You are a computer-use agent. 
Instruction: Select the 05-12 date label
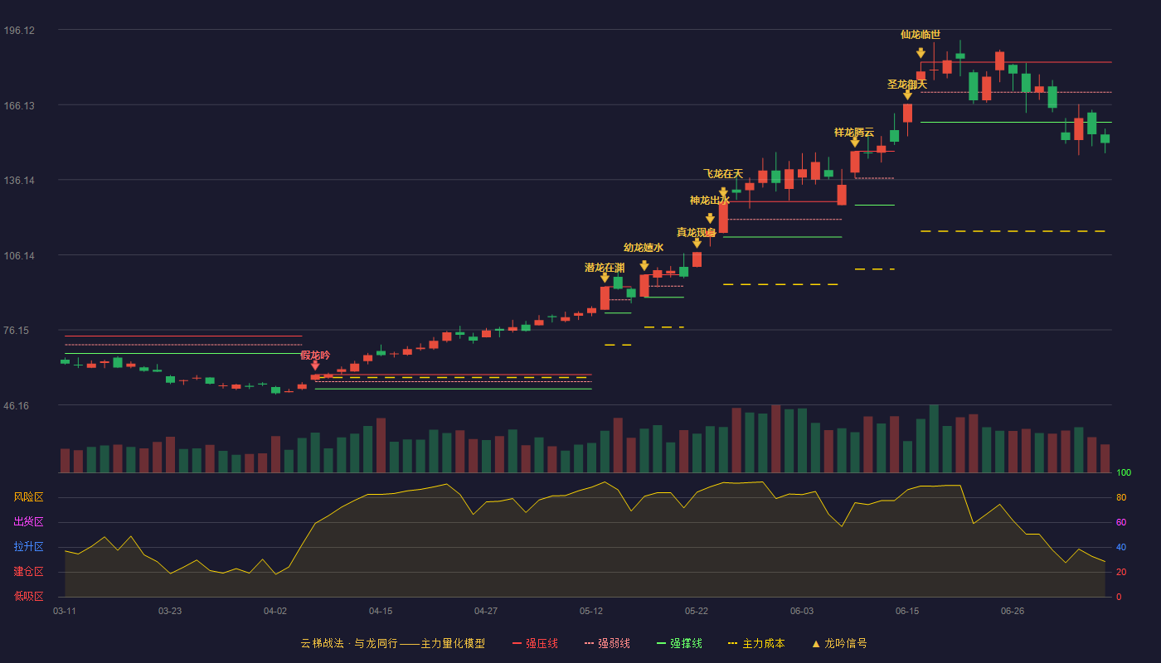(591, 611)
